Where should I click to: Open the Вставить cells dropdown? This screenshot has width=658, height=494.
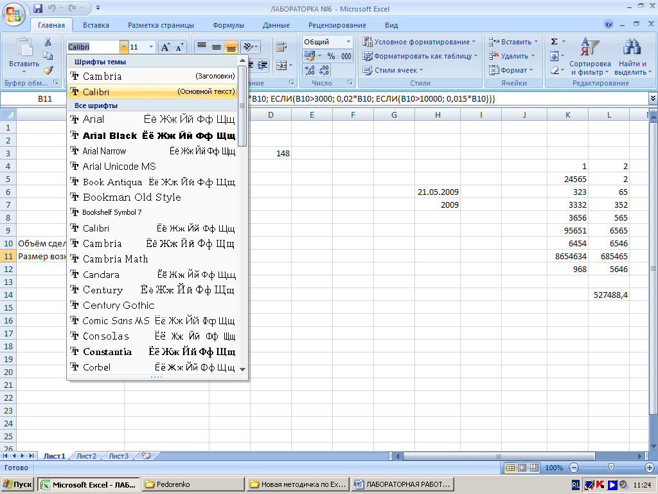coord(513,42)
